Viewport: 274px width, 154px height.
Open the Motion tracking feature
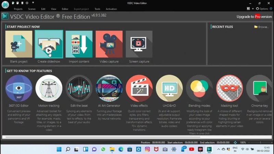coord(49,88)
